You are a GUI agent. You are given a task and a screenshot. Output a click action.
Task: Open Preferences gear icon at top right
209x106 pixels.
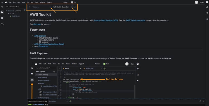[207, 2]
